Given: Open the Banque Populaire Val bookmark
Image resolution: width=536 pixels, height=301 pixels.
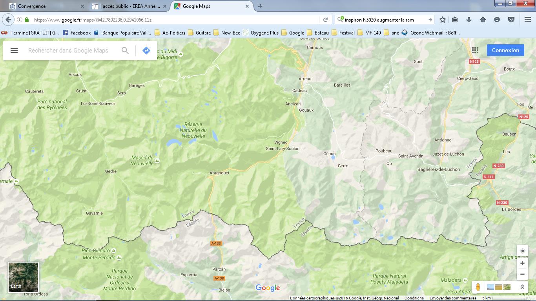Looking at the screenshot, I should 122,33.
